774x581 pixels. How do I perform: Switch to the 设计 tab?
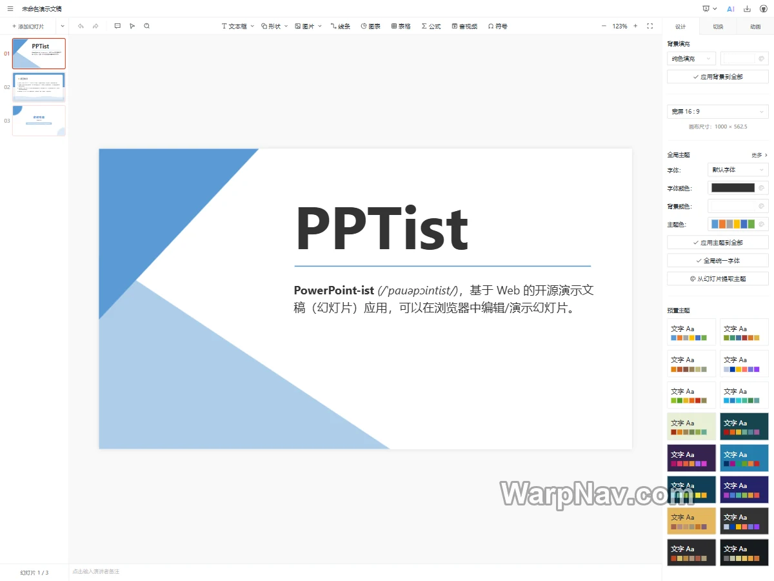pos(680,26)
